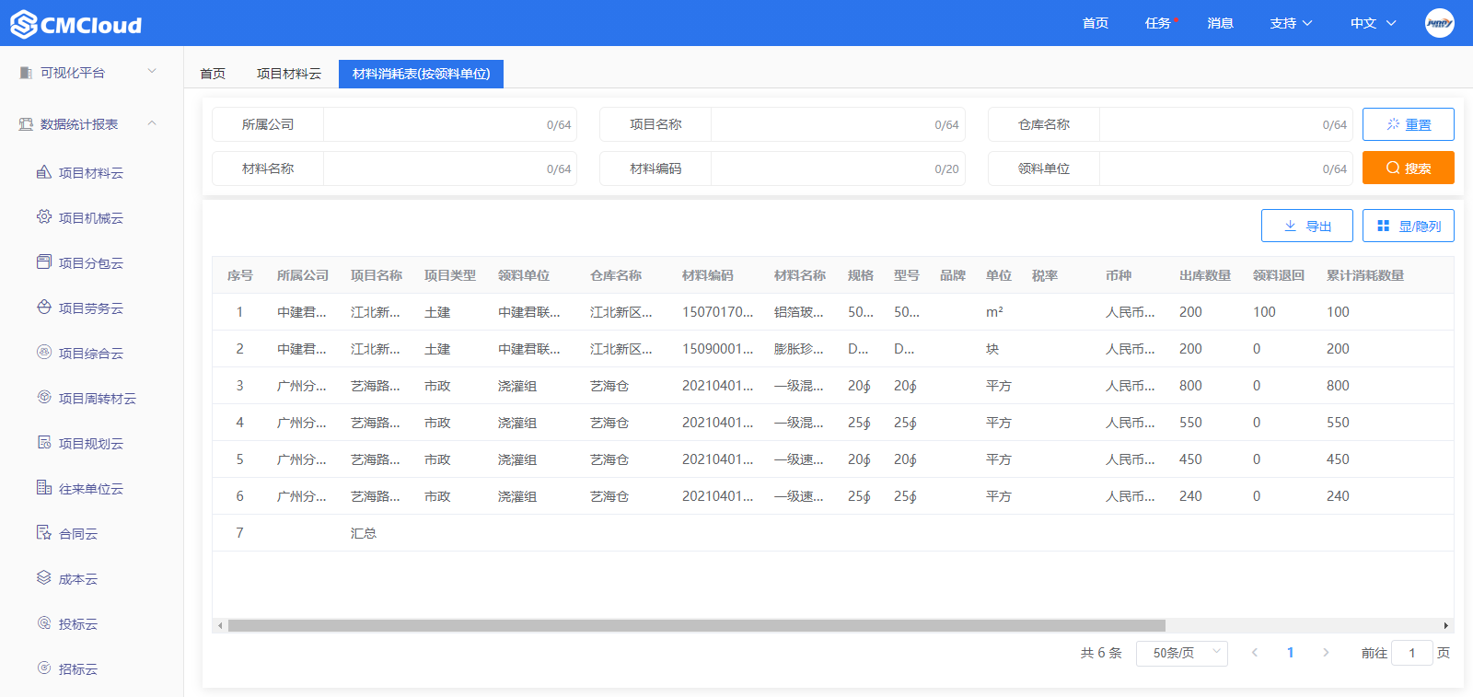
Task: Click the 合同云 document icon
Action: coord(44,533)
